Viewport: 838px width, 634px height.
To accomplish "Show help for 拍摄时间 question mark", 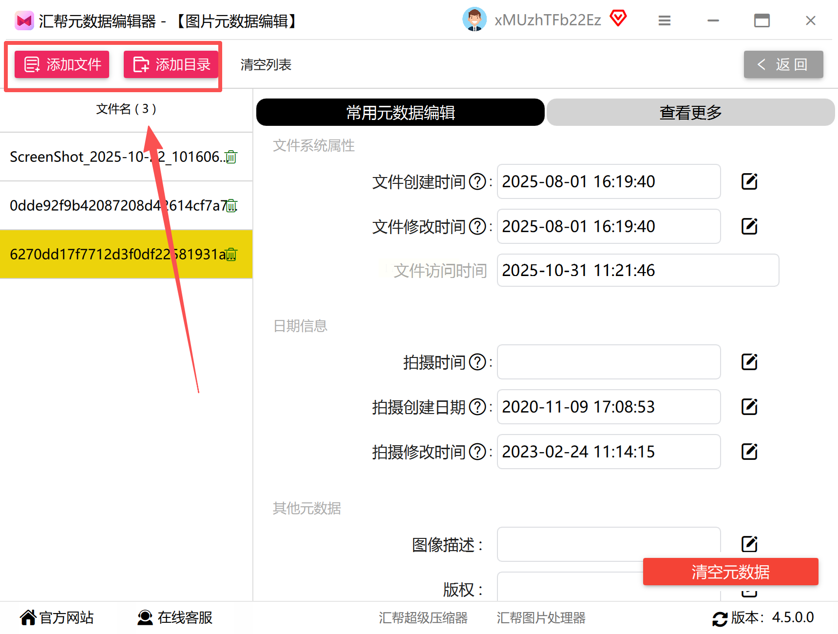I will pyautogui.click(x=477, y=362).
